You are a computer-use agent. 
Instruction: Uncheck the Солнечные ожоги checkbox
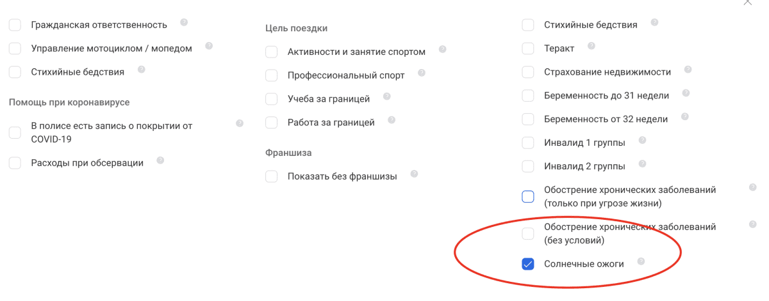[528, 264]
